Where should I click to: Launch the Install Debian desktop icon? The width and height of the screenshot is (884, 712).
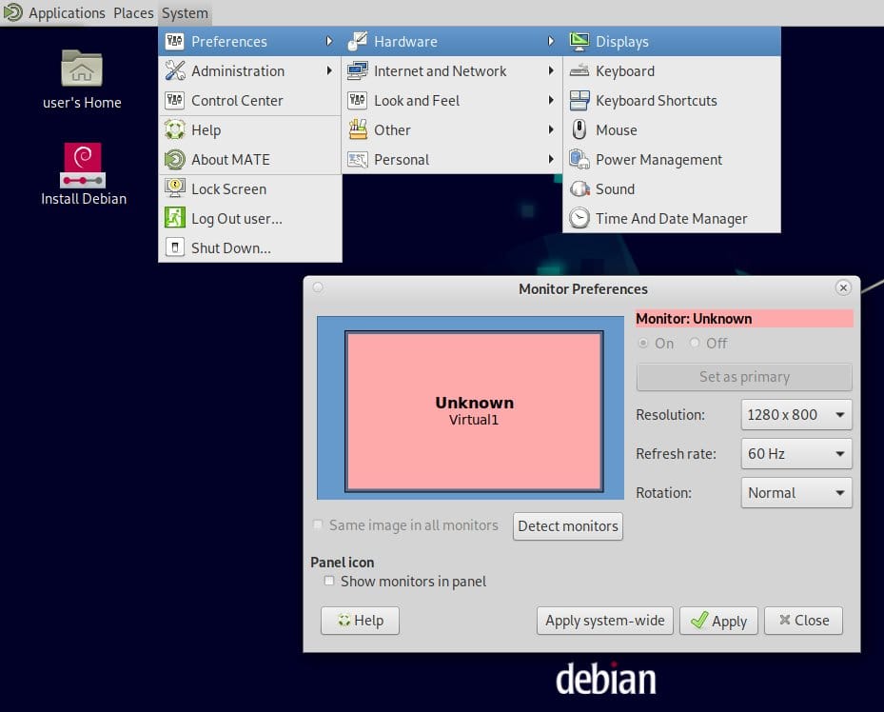[x=83, y=165]
